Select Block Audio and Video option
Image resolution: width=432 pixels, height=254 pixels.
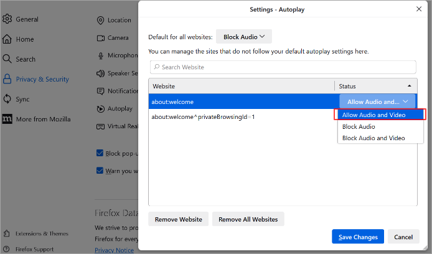380,138
